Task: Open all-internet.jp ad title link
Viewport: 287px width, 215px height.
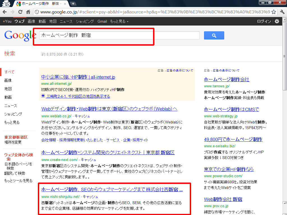Action: [x=78, y=77]
